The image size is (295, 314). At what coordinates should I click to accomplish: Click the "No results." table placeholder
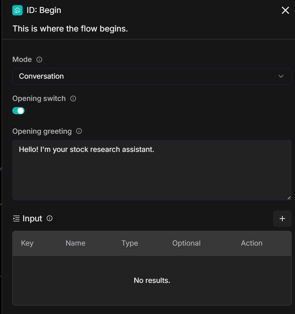pyautogui.click(x=152, y=280)
